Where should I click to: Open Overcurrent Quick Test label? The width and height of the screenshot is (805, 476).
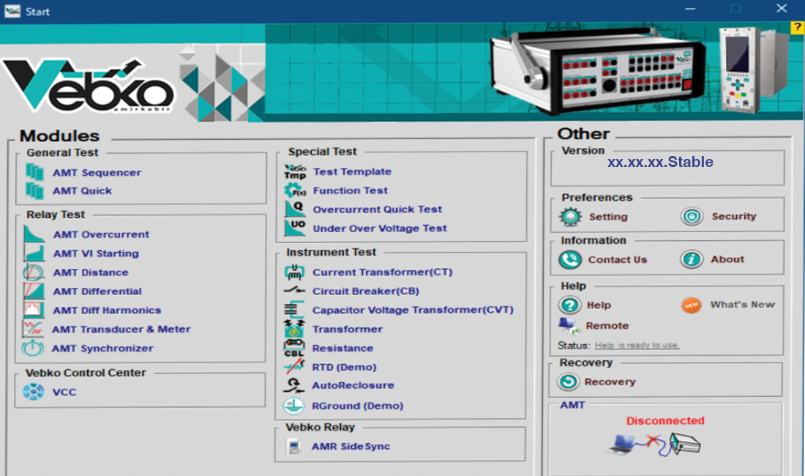coord(378,209)
